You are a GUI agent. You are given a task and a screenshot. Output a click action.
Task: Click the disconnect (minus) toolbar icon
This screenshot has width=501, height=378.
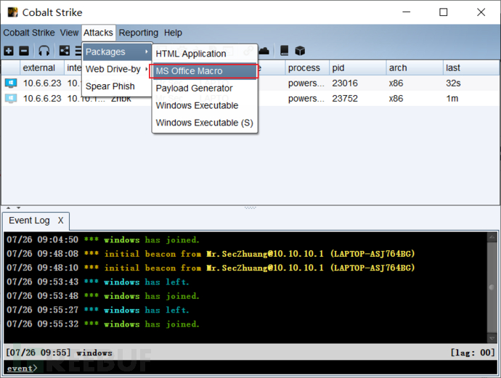(24, 51)
